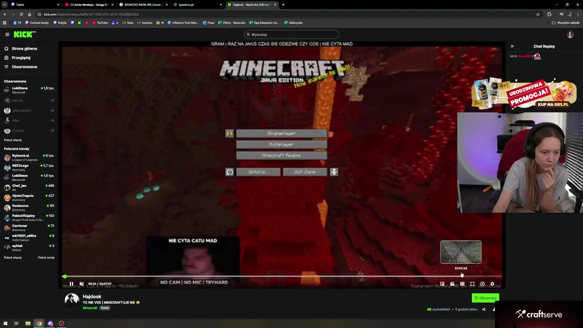Viewport: 583px width, 328px height.
Task: Switch to the Speedrun.pl tab
Action: [197, 5]
